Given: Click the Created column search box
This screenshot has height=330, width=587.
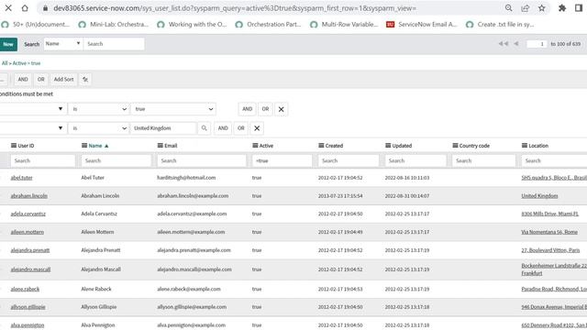Looking at the screenshot, I should [x=349, y=160].
